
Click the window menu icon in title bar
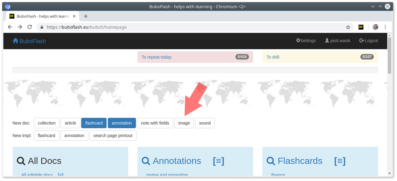pos(8,6)
